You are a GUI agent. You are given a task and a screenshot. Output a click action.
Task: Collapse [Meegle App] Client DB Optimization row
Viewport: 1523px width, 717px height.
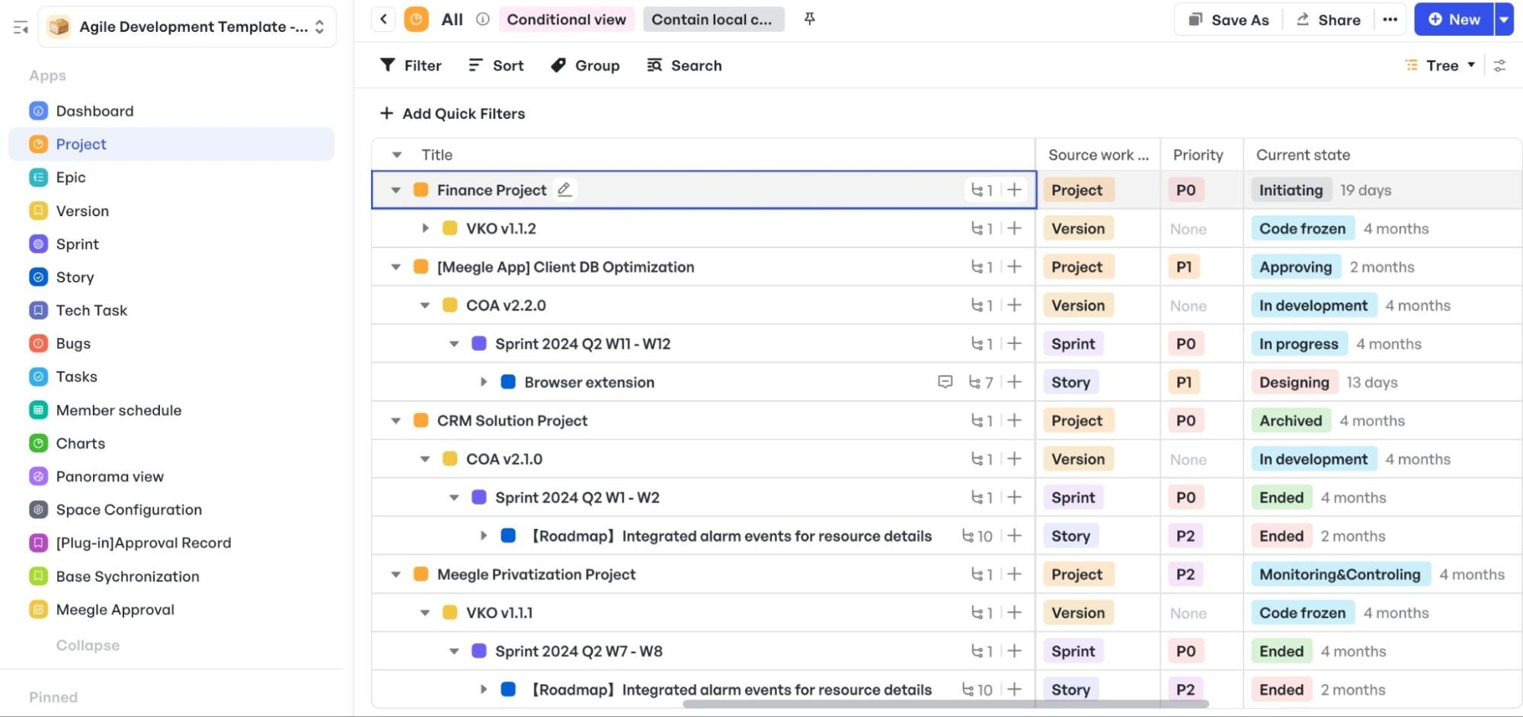[395, 267]
